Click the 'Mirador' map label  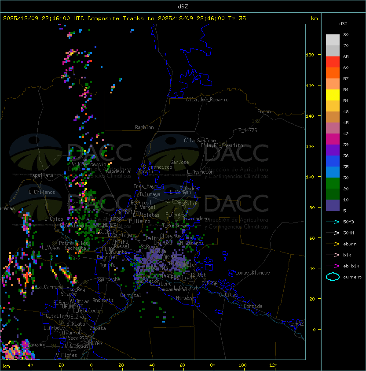pyautogui.click(x=186, y=298)
